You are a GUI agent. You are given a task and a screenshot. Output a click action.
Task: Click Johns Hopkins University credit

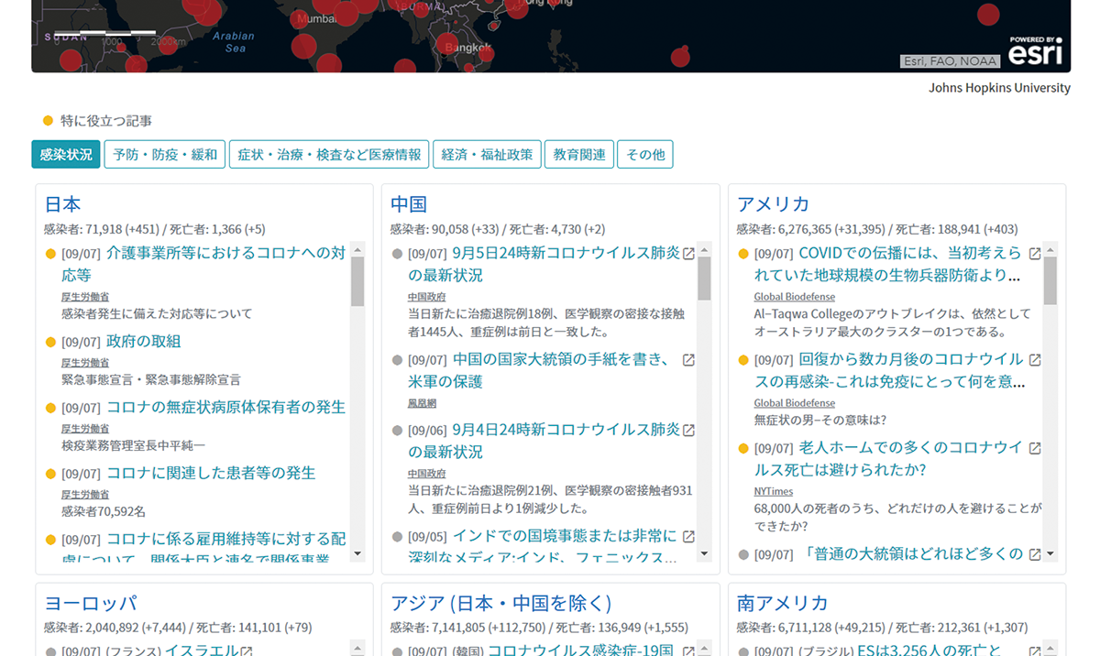coord(999,89)
